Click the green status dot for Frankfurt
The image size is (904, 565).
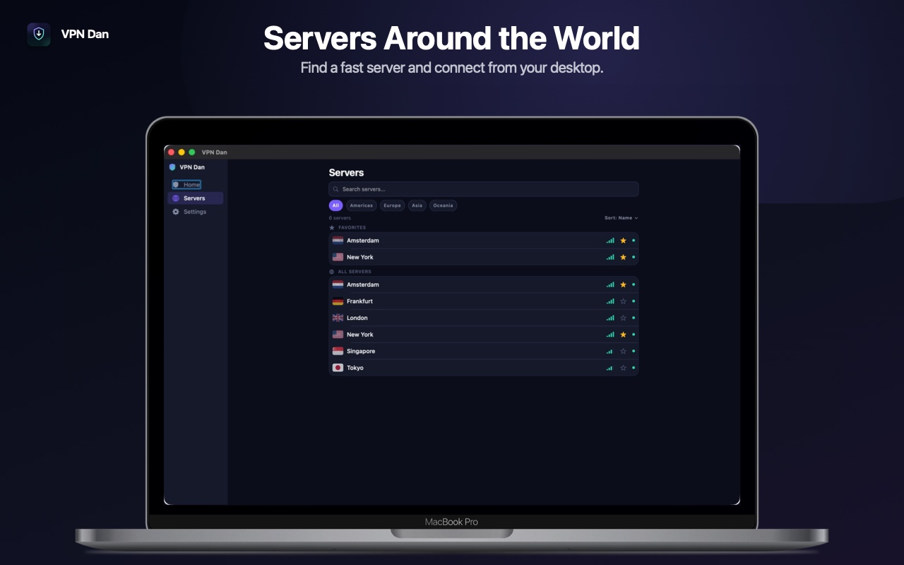(634, 302)
